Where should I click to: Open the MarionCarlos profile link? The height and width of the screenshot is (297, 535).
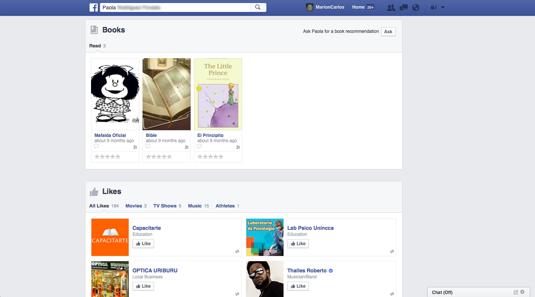330,7
